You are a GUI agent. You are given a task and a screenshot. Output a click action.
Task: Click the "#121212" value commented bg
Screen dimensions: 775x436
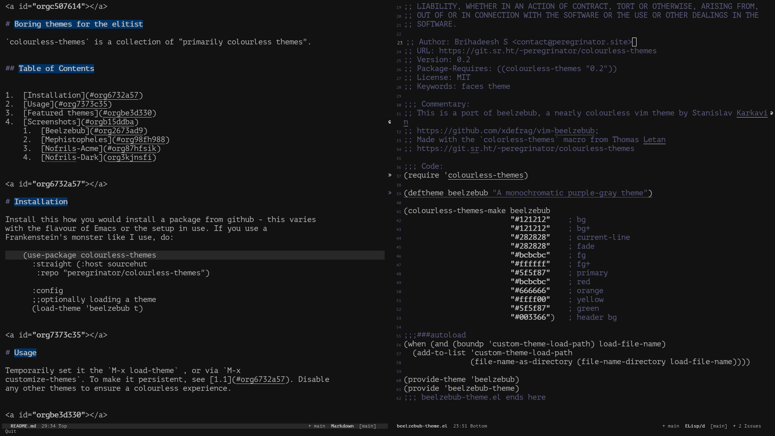530,220
